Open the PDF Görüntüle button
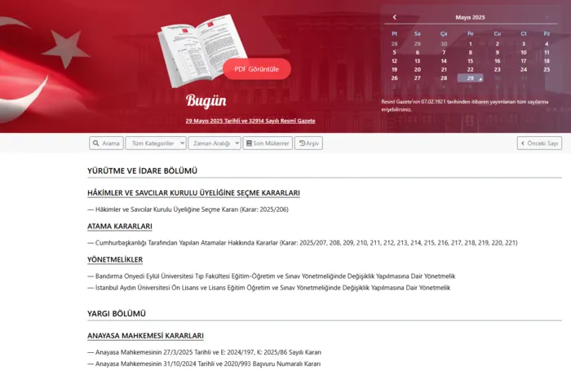The height and width of the screenshot is (375, 571). [x=257, y=69]
